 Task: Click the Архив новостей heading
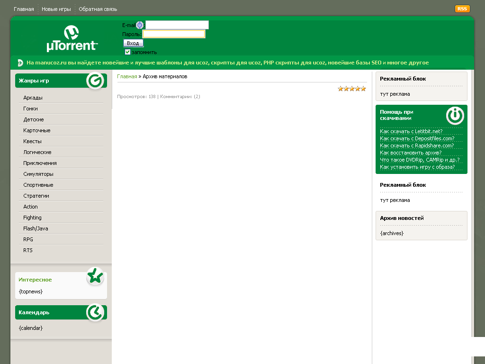point(402,218)
